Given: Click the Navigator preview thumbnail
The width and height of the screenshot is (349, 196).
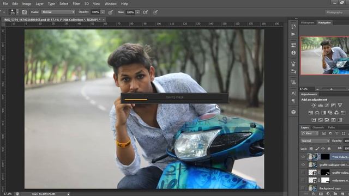Looking at the screenshot, I should [325, 56].
